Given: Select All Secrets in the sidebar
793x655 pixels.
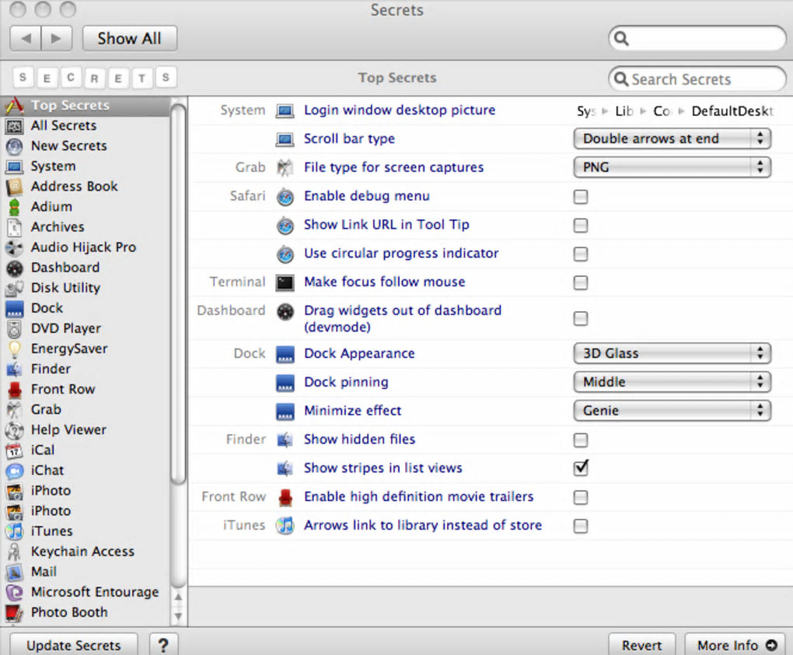Looking at the screenshot, I should coord(64,126).
